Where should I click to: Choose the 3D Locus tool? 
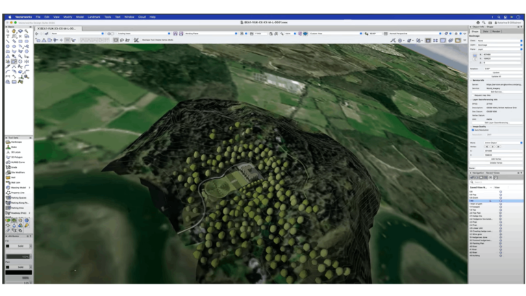coord(16,151)
